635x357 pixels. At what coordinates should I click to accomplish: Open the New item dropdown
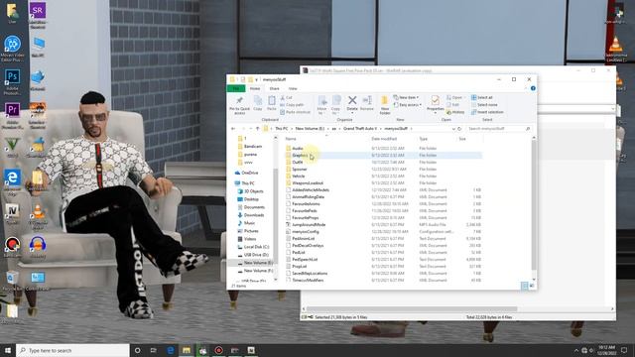pyautogui.click(x=406, y=97)
